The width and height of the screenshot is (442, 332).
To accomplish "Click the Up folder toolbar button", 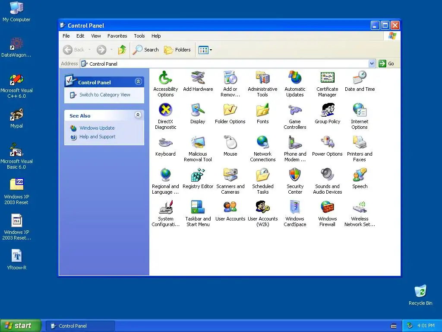I will 122,50.
